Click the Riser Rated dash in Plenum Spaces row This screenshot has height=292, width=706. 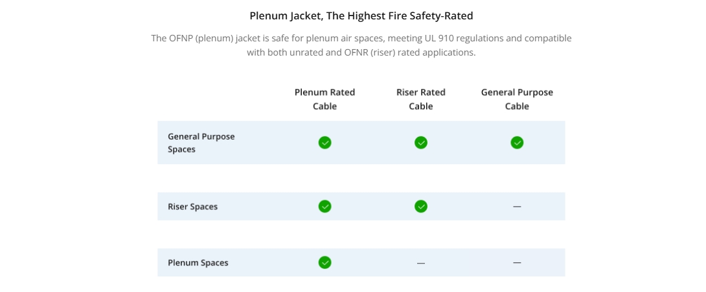(x=421, y=263)
